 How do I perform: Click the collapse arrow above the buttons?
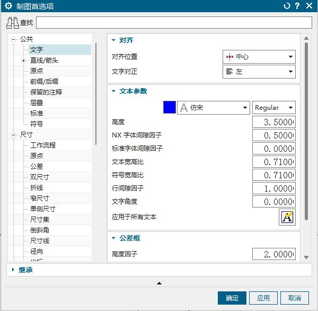pos(159,283)
